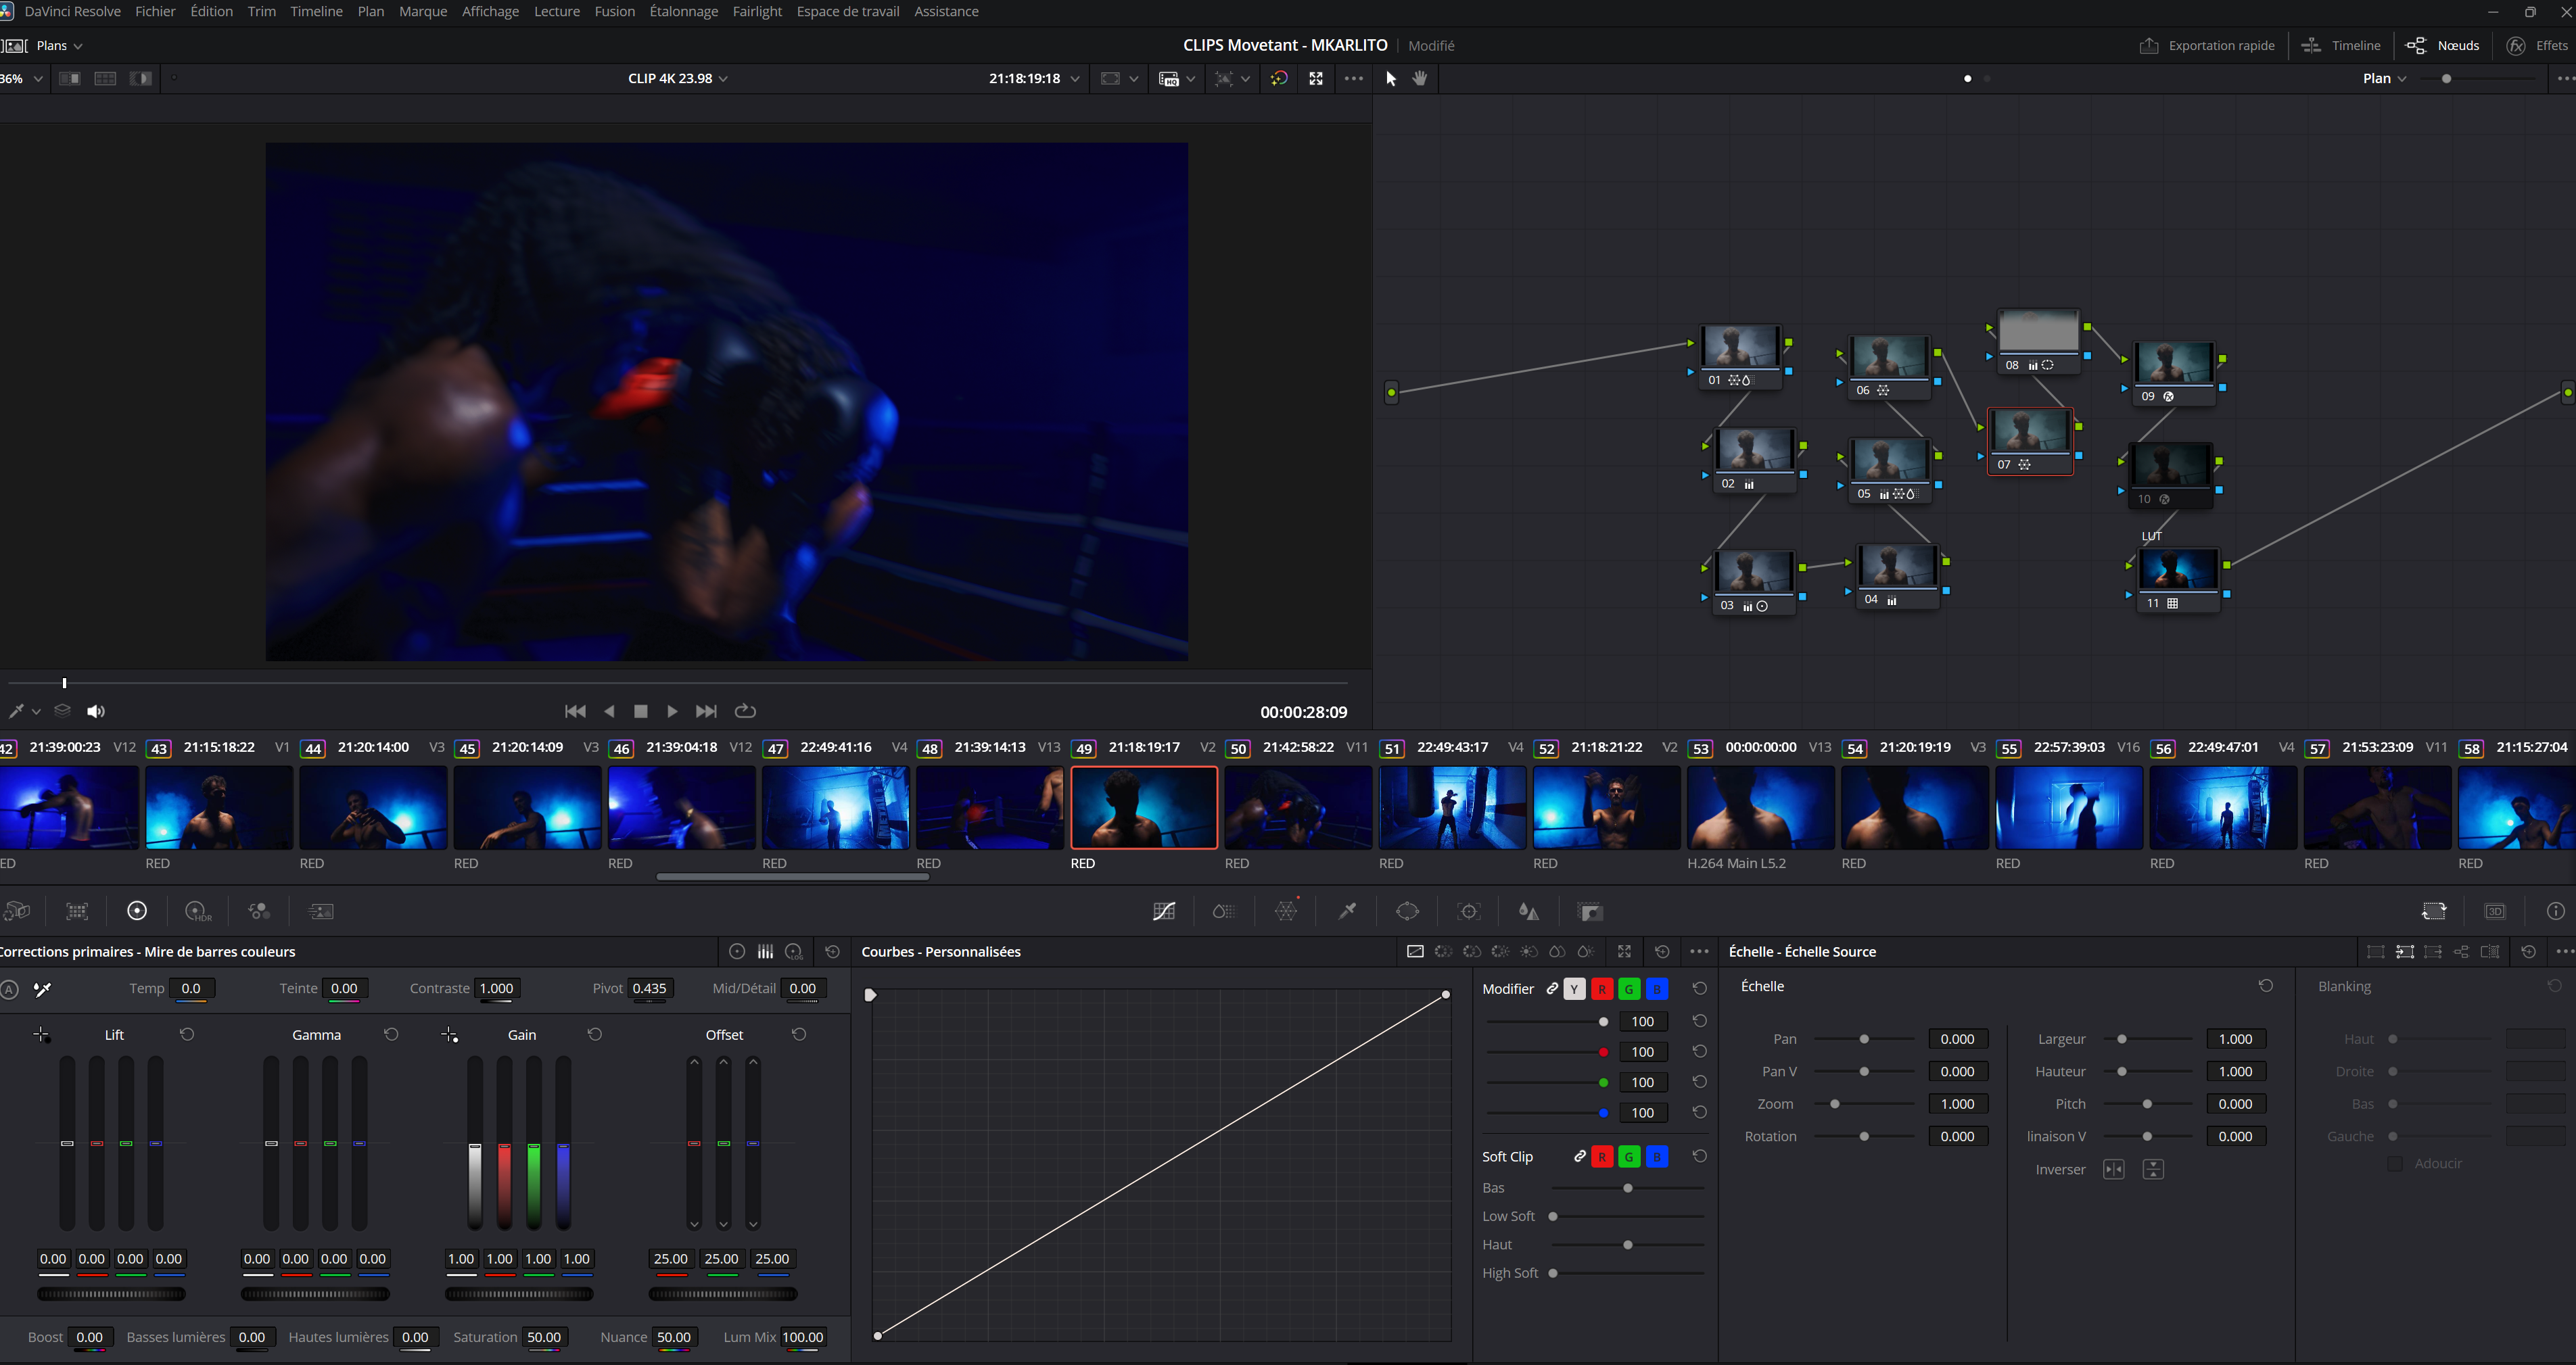Open the CLIP 4K 23.98 dropdown

pos(677,78)
